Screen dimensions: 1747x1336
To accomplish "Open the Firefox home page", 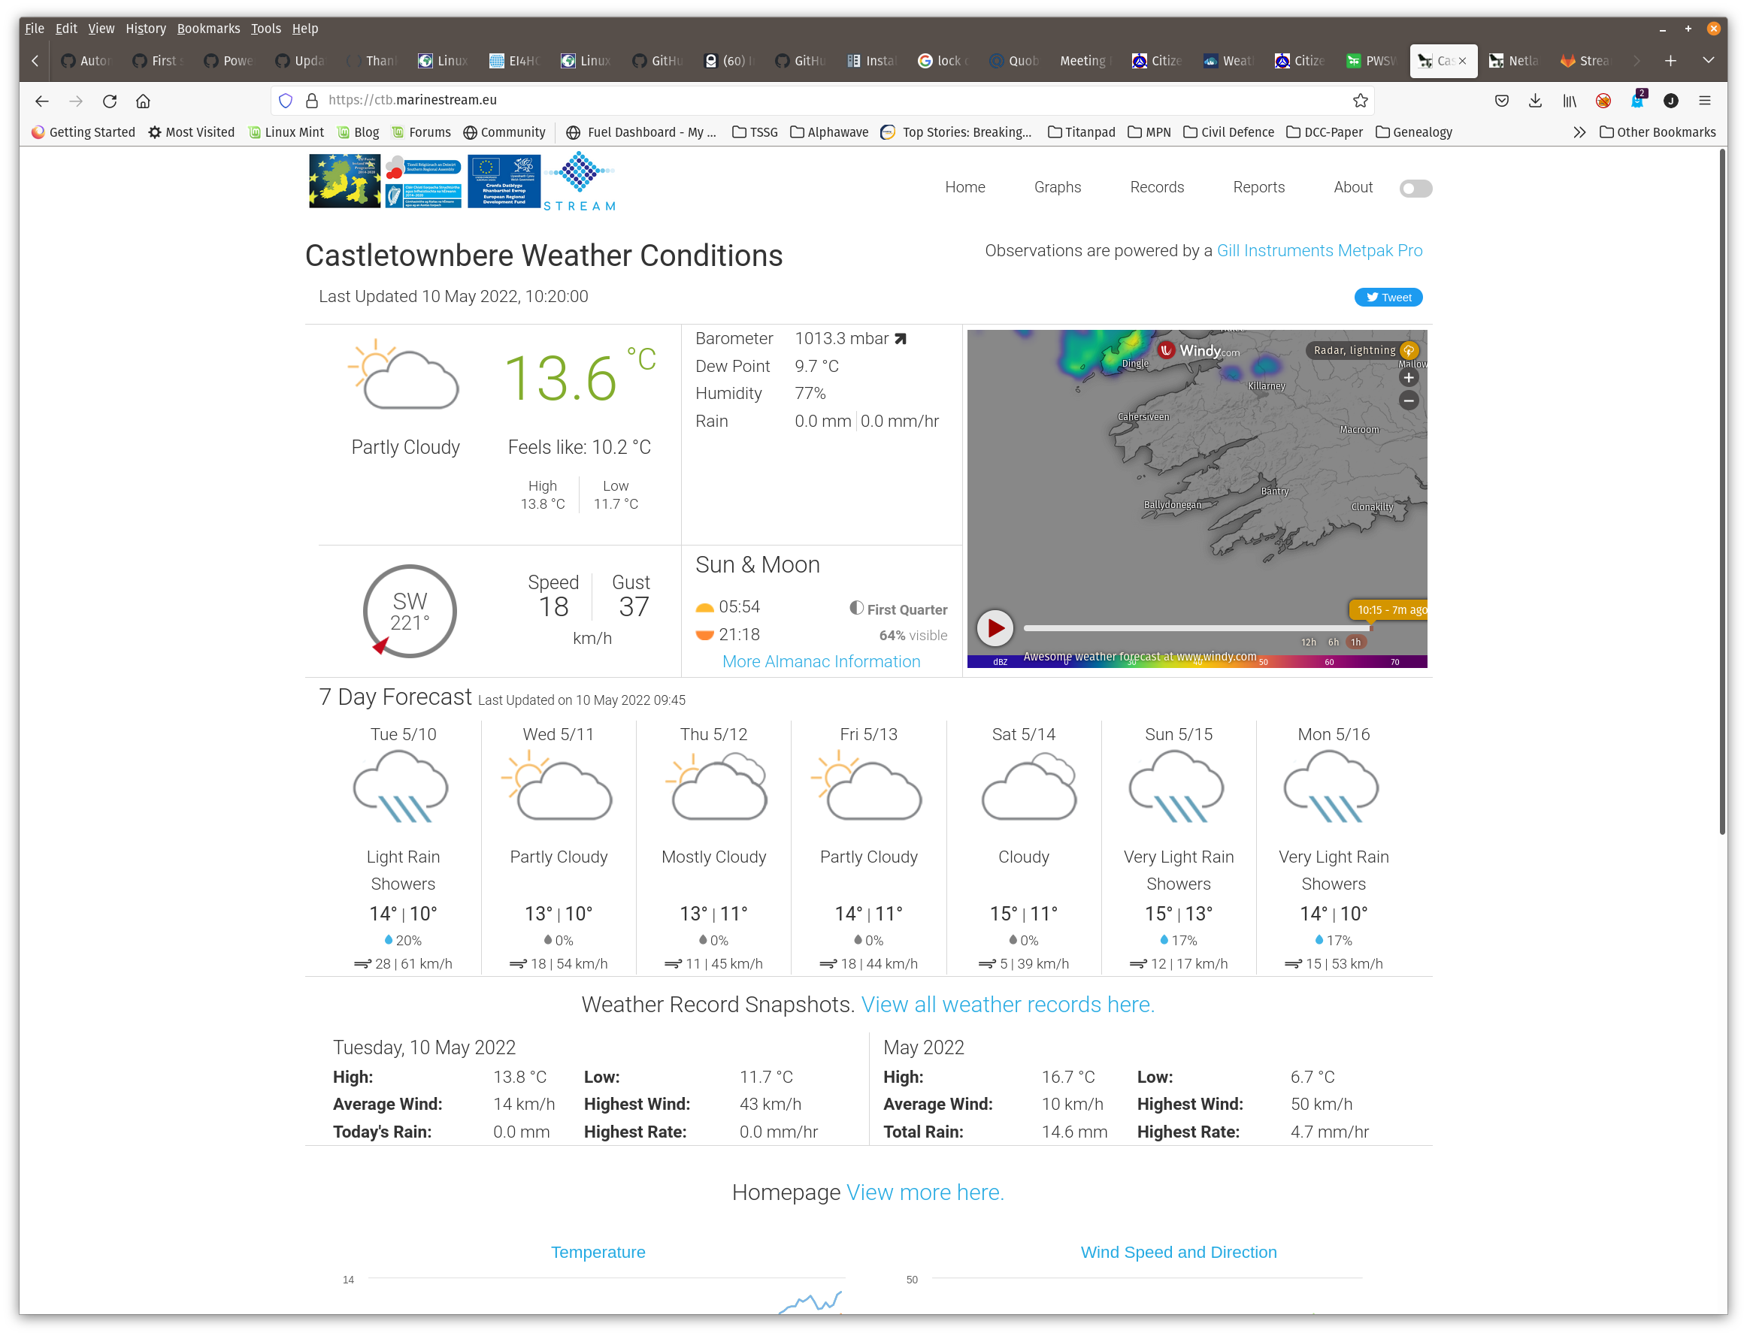I will coord(143,101).
